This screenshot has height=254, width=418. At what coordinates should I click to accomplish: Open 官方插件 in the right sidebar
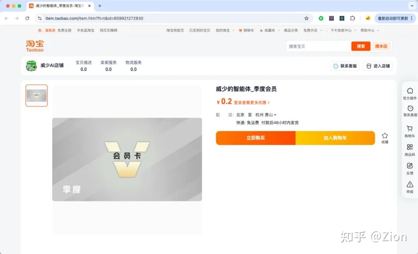click(x=410, y=94)
